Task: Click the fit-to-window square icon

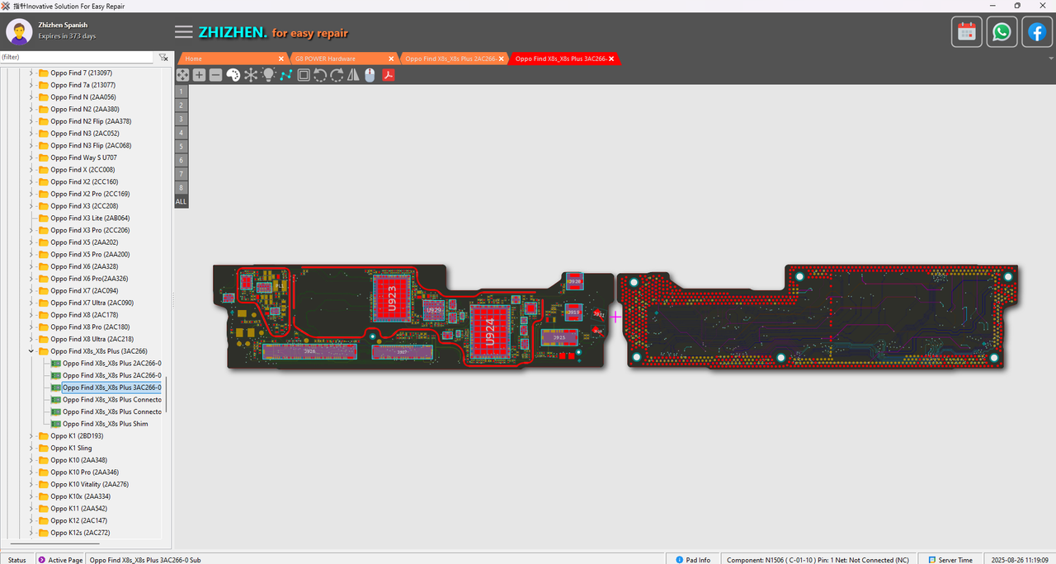Action: point(303,75)
